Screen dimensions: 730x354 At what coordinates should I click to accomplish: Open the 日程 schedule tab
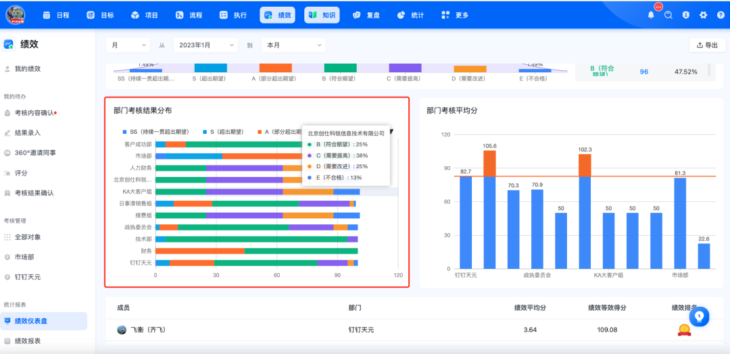tap(56, 15)
